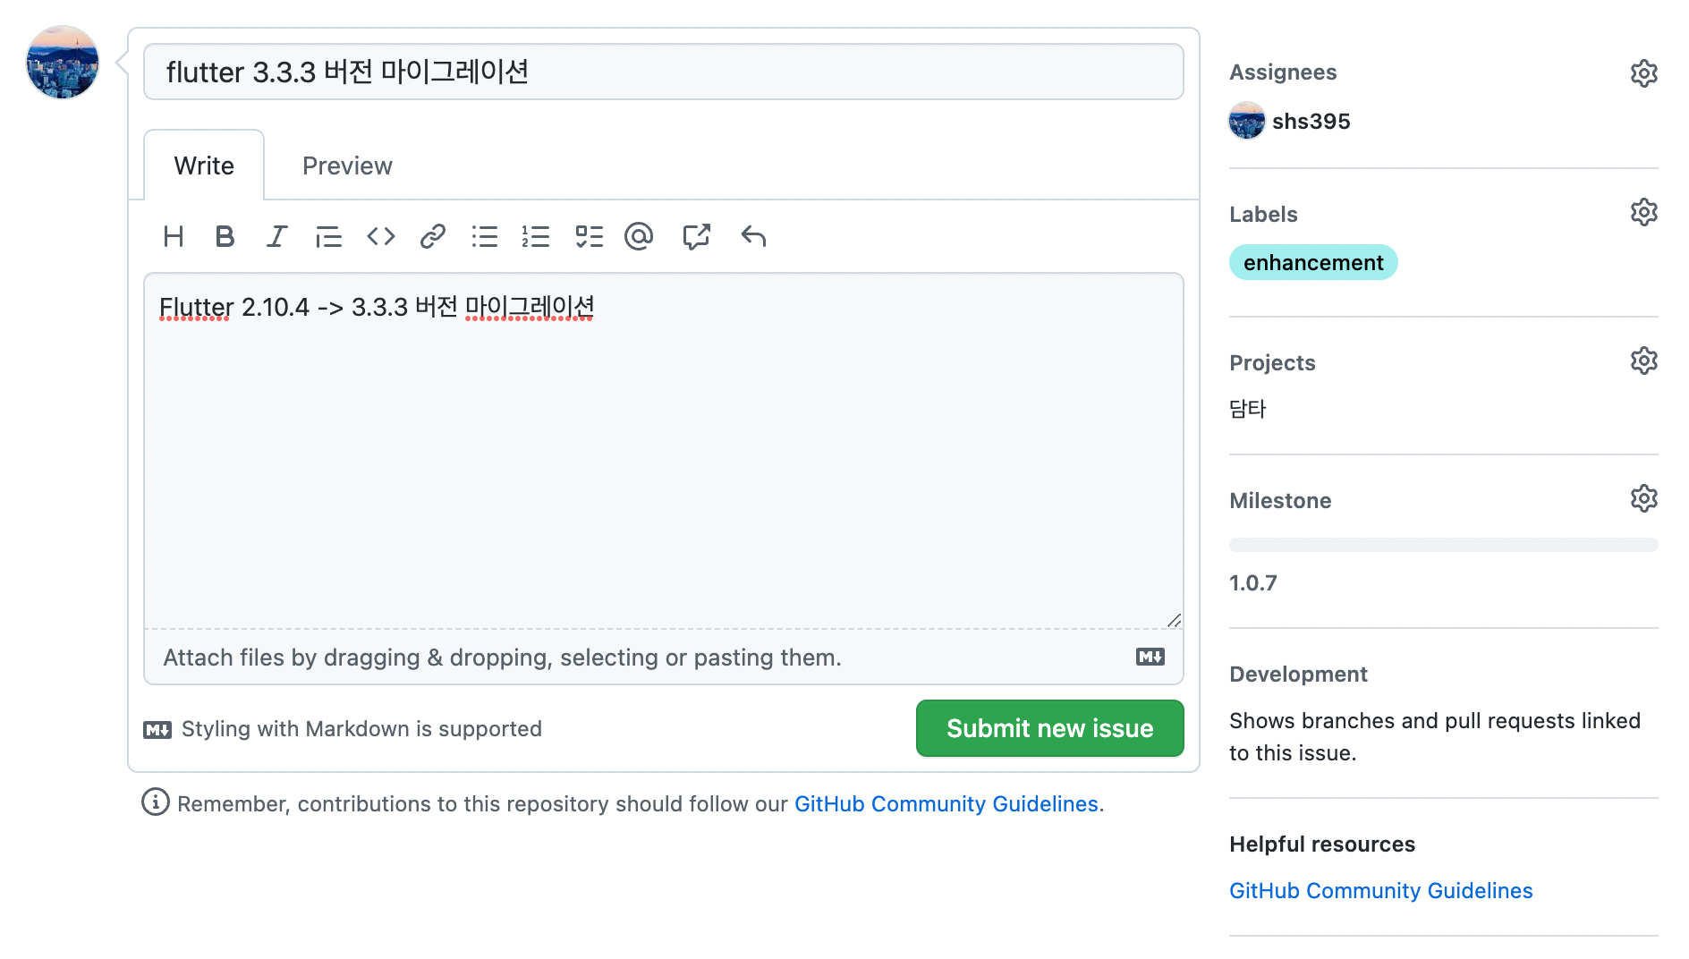Click the info icon beside the contribution reminder
The height and width of the screenshot is (959, 1689).
tap(156, 802)
